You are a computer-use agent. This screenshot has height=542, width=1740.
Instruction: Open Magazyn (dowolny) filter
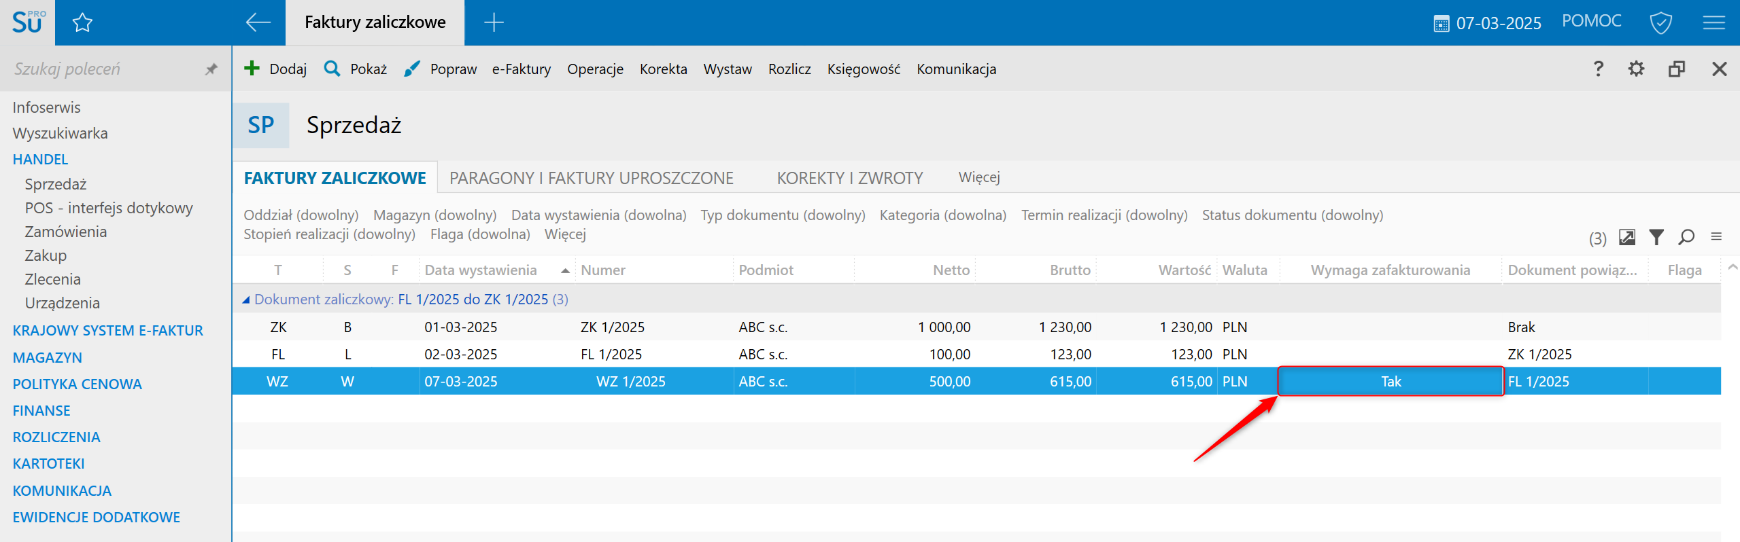point(435,215)
